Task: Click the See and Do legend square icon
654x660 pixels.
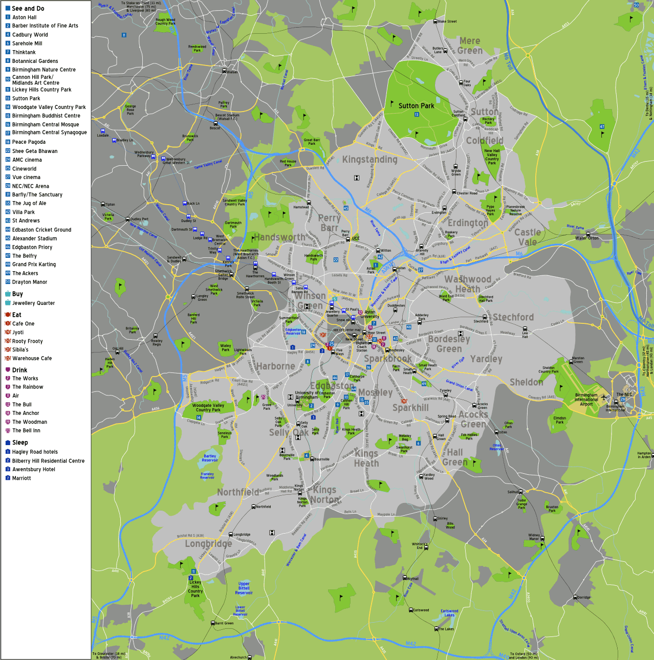Action: coord(8,9)
